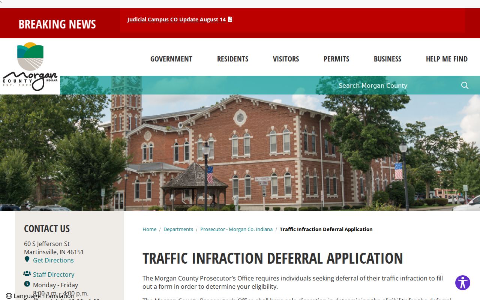Click the Breaking News label
This screenshot has width=480, height=300.
click(57, 24)
